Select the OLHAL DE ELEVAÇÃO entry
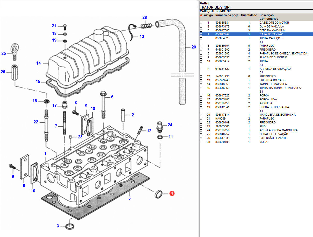313x237 pixels. click(x=274, y=134)
